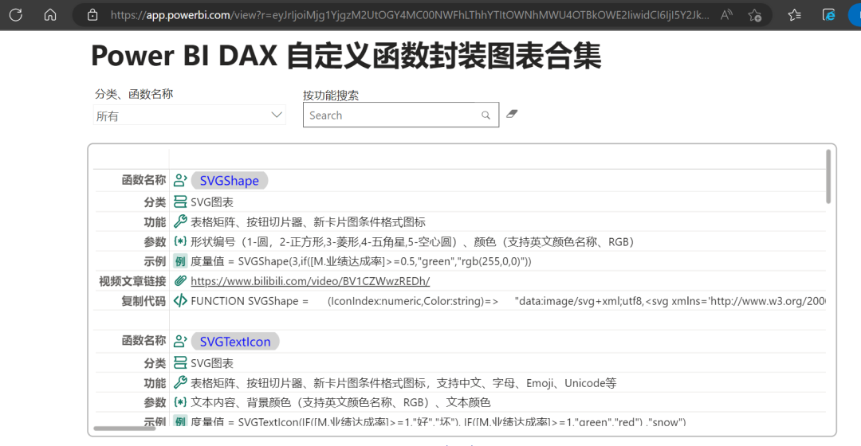Click the 例 icon in SVGTextIcon 示例 row
The width and height of the screenshot is (861, 446).
click(x=180, y=422)
